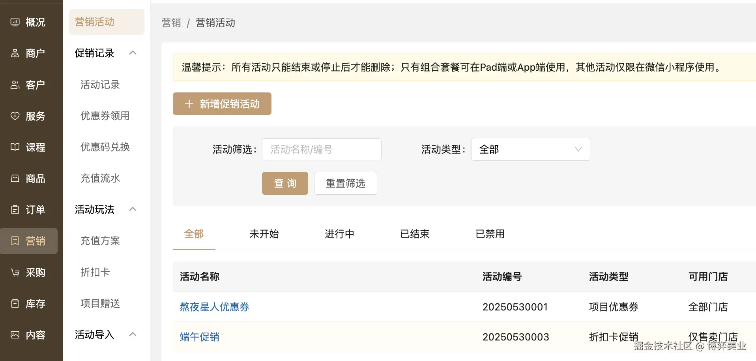Open the 课程 sidebar icon

(15, 147)
